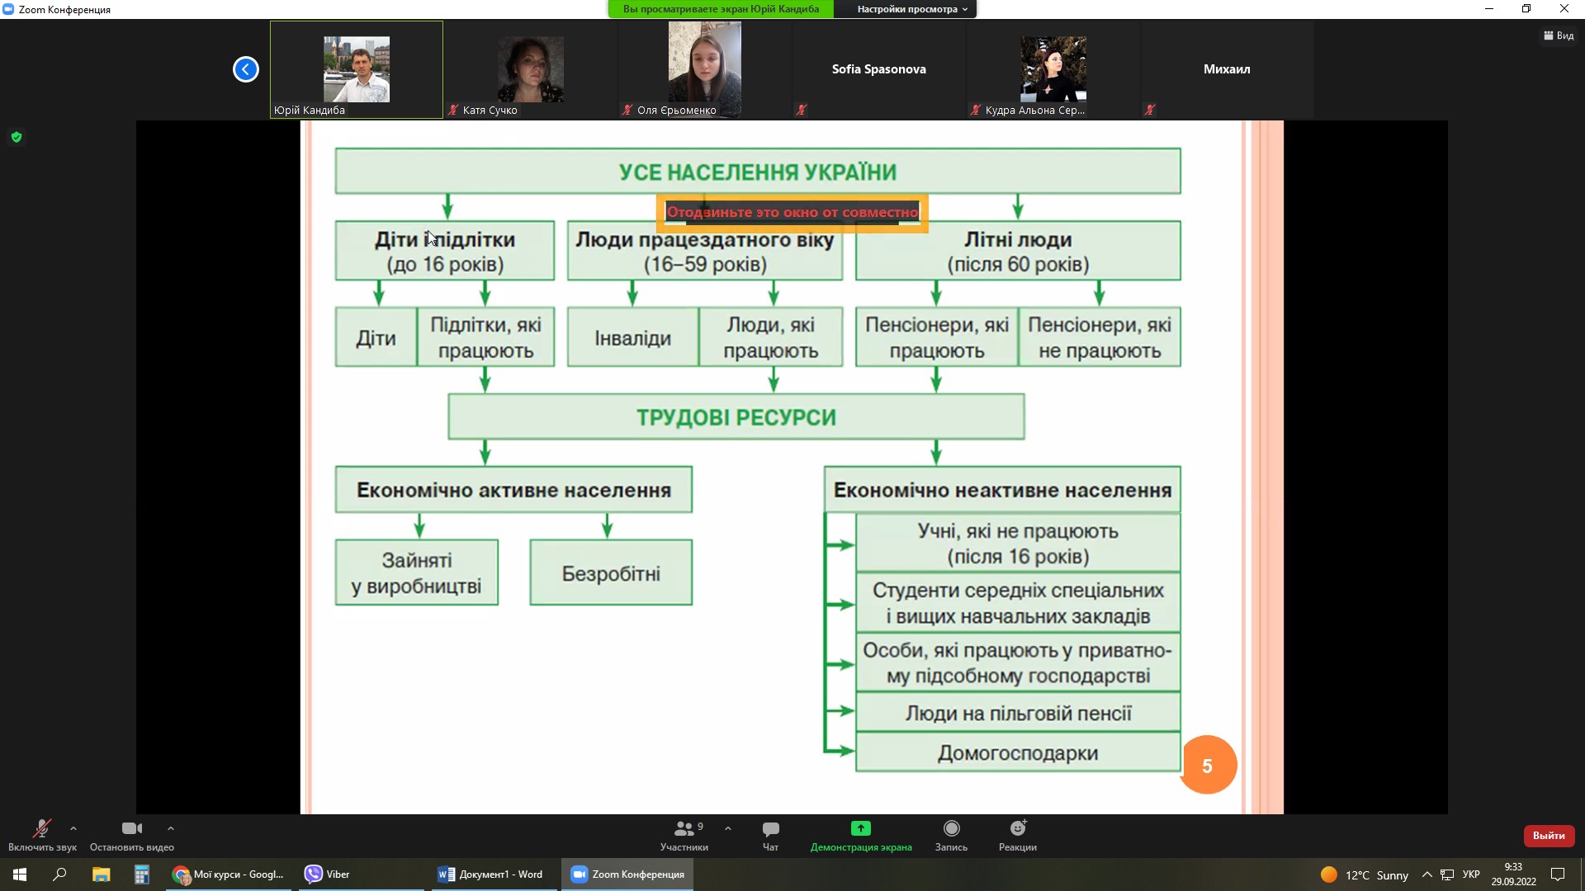Click the blue previous participants arrow
The image size is (1585, 891).
[x=245, y=69]
